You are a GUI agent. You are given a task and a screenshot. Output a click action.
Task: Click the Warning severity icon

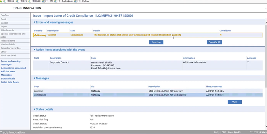click(x=35, y=35)
